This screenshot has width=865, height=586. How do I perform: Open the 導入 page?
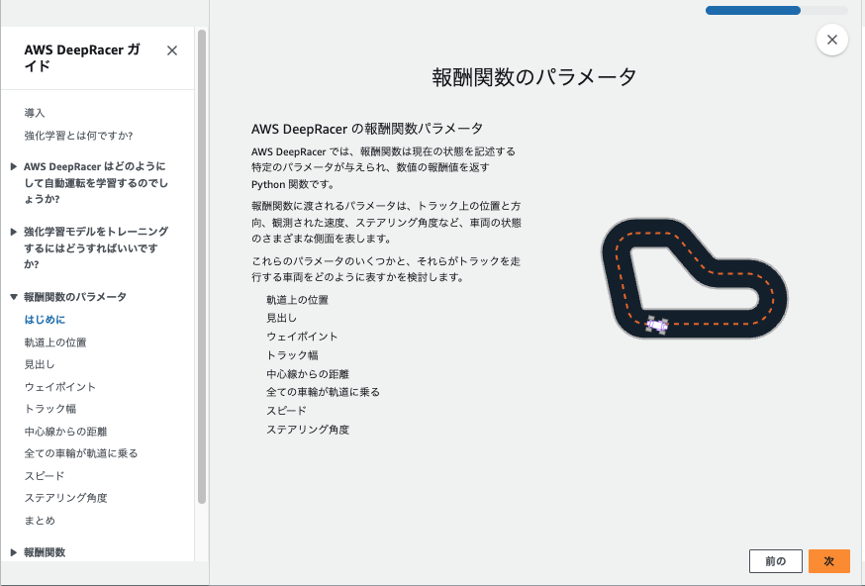coord(36,112)
